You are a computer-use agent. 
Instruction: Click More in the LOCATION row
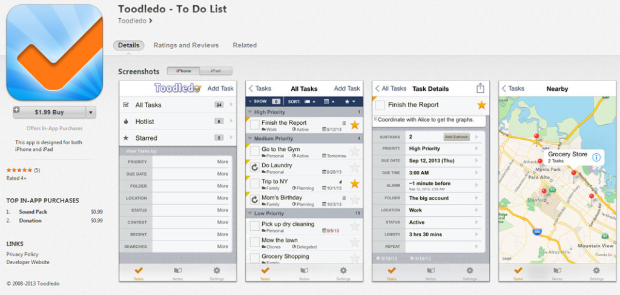[223, 198]
